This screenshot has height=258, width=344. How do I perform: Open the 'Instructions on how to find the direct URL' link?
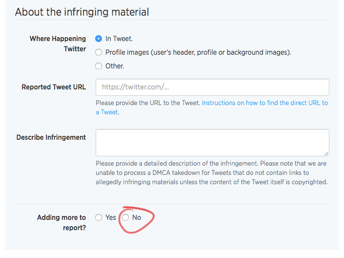(x=265, y=103)
